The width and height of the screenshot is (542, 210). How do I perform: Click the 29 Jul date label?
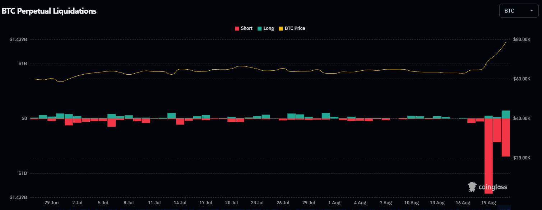click(x=309, y=203)
